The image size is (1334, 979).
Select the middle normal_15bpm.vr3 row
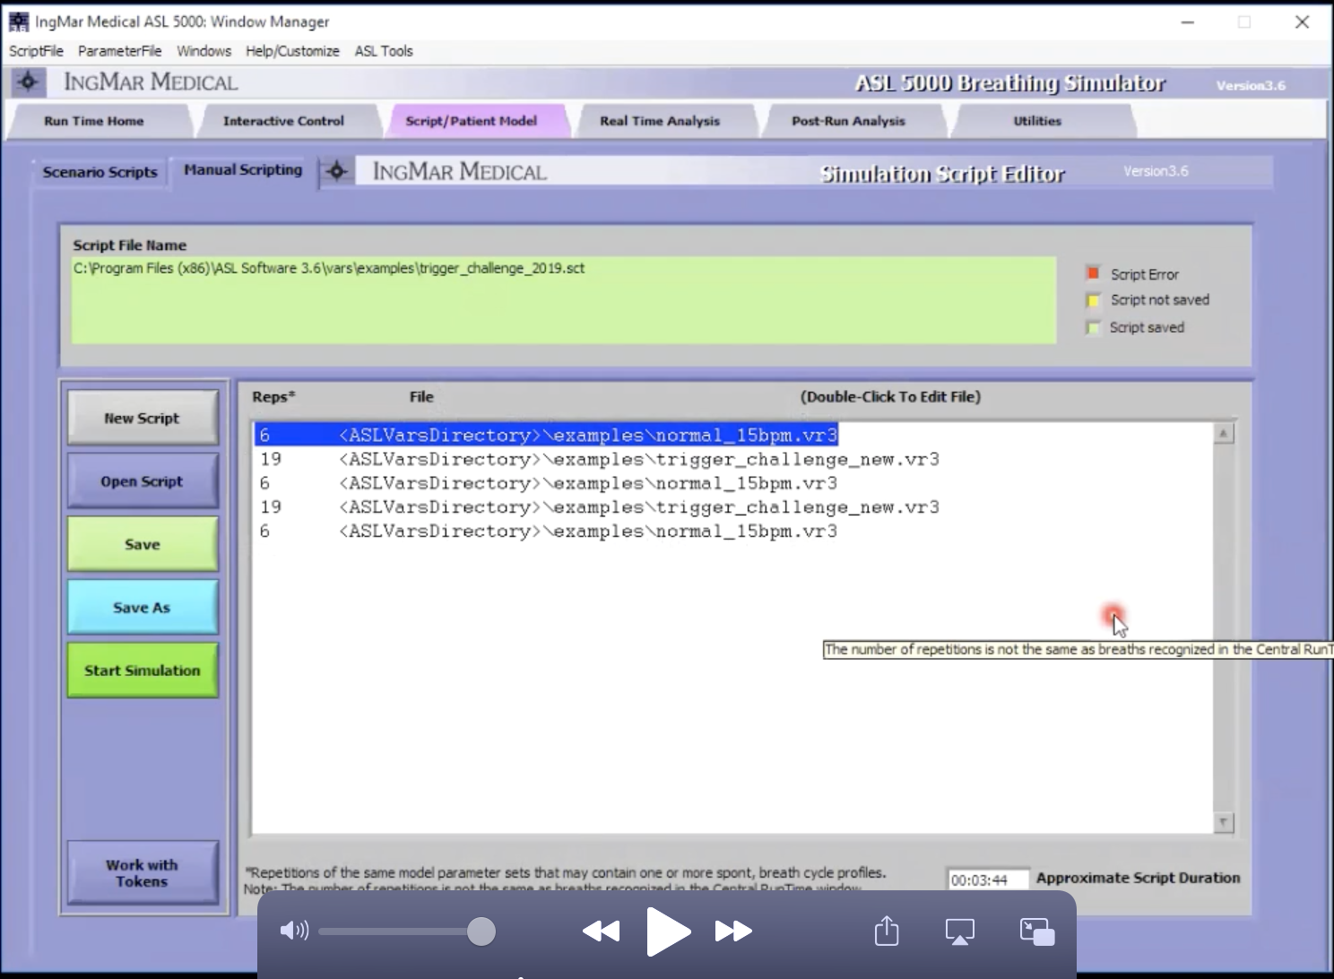point(548,483)
